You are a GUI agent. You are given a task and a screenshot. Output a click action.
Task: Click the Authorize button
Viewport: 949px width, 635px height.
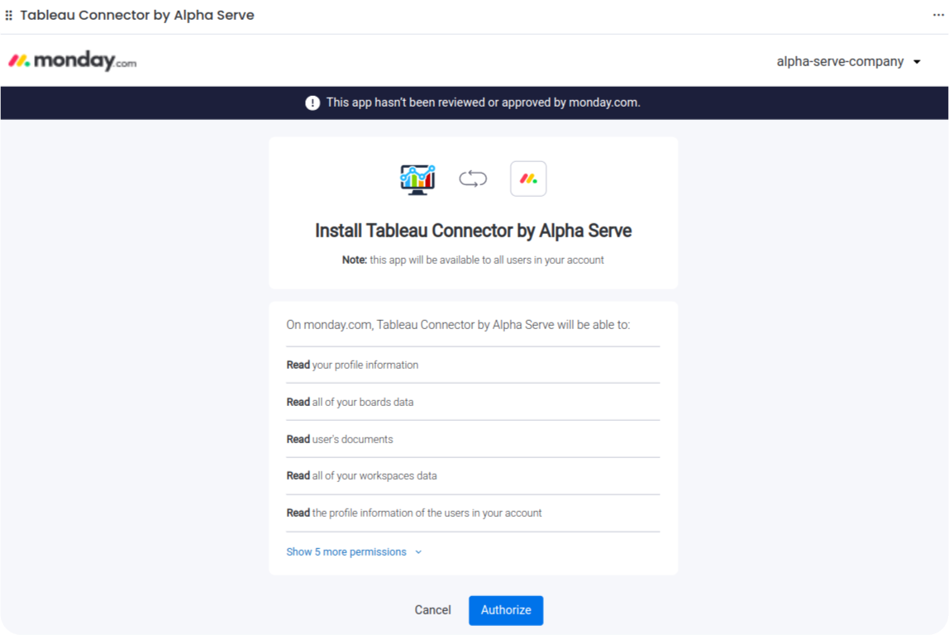[x=505, y=610]
